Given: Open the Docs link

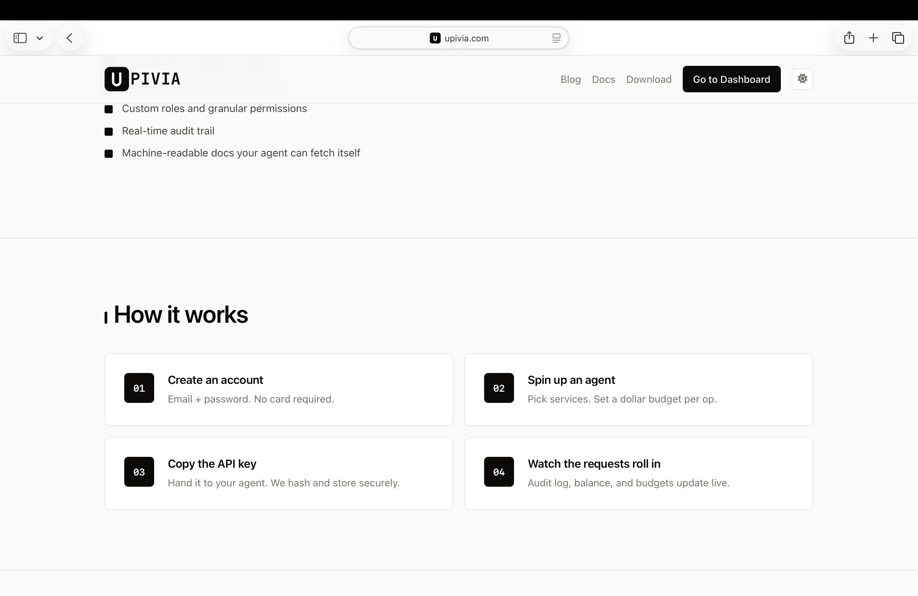Looking at the screenshot, I should pyautogui.click(x=603, y=79).
